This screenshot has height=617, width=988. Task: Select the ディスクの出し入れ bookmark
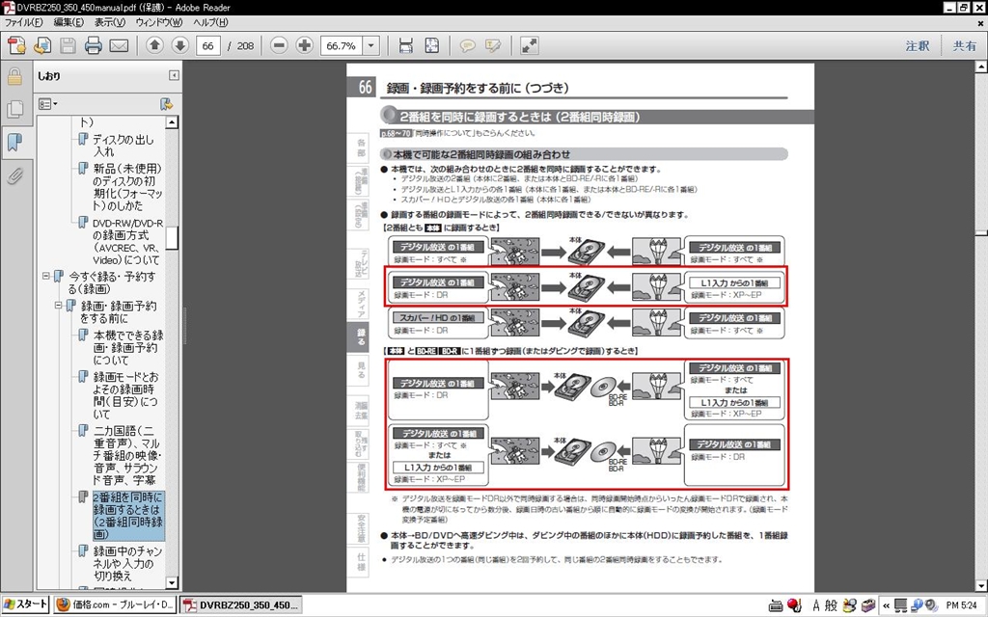point(123,146)
